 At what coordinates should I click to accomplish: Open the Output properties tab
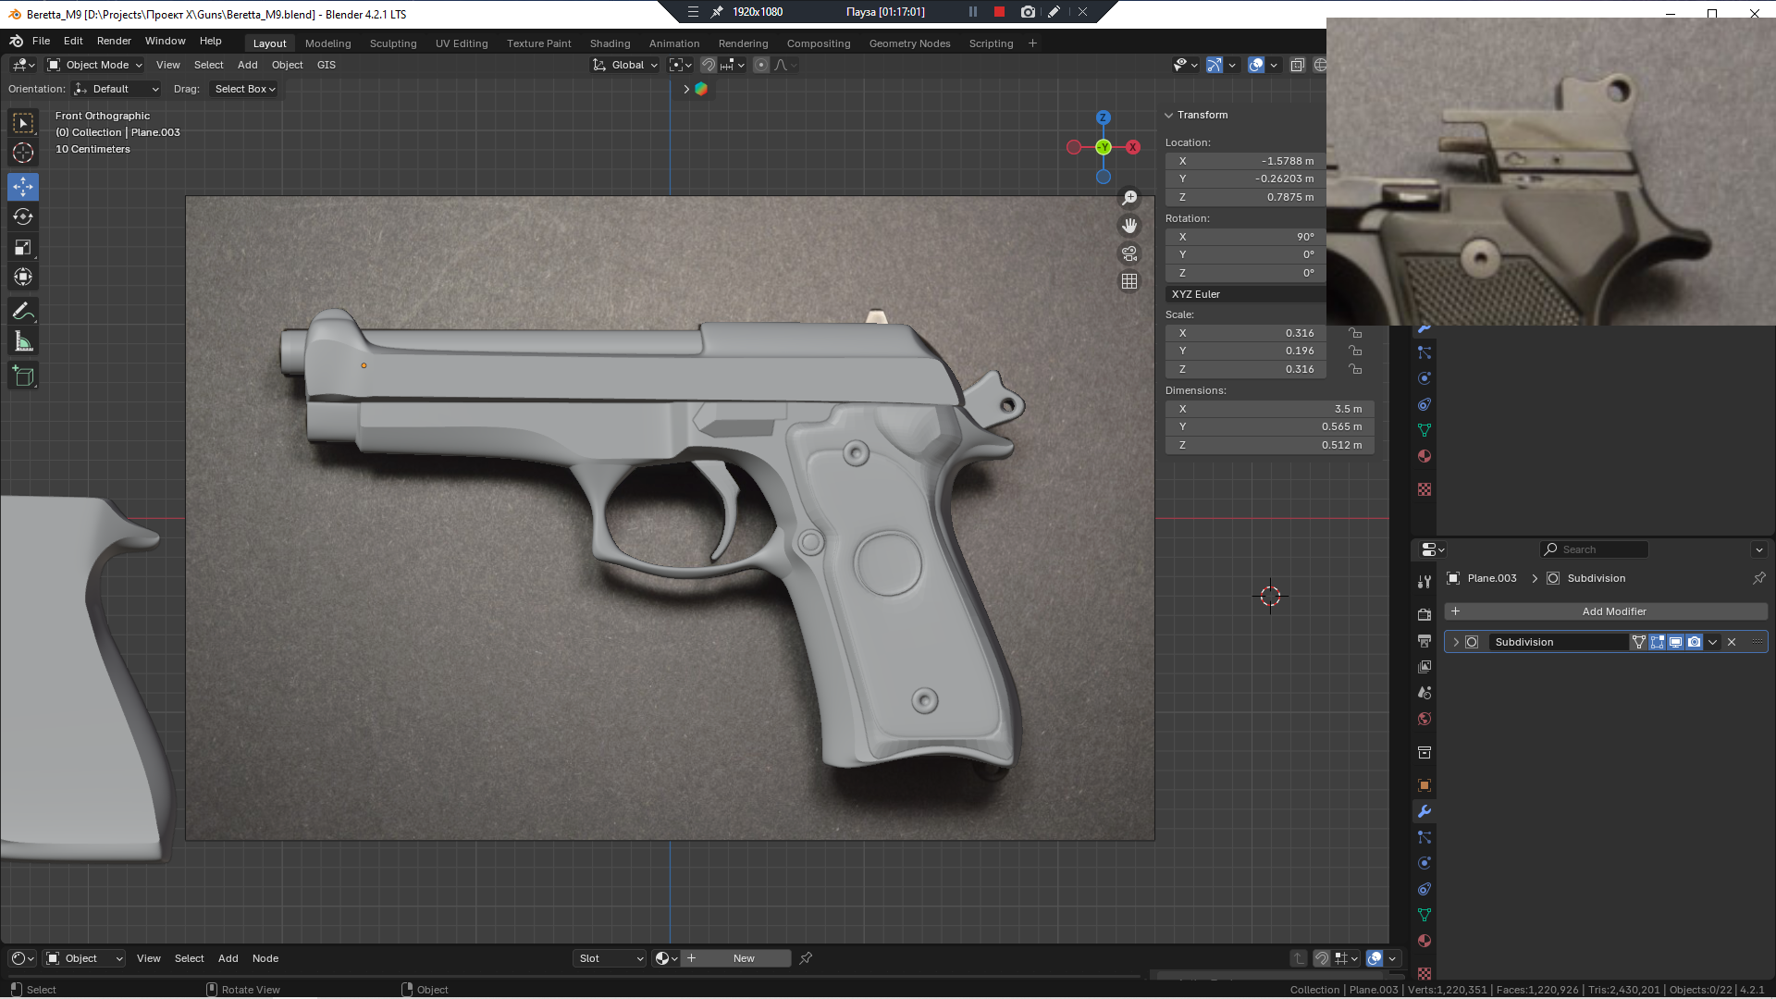coord(1424,640)
